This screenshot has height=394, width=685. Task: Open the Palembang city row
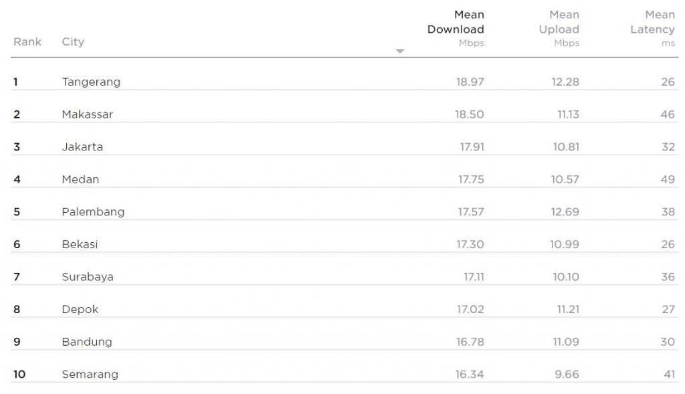click(93, 211)
